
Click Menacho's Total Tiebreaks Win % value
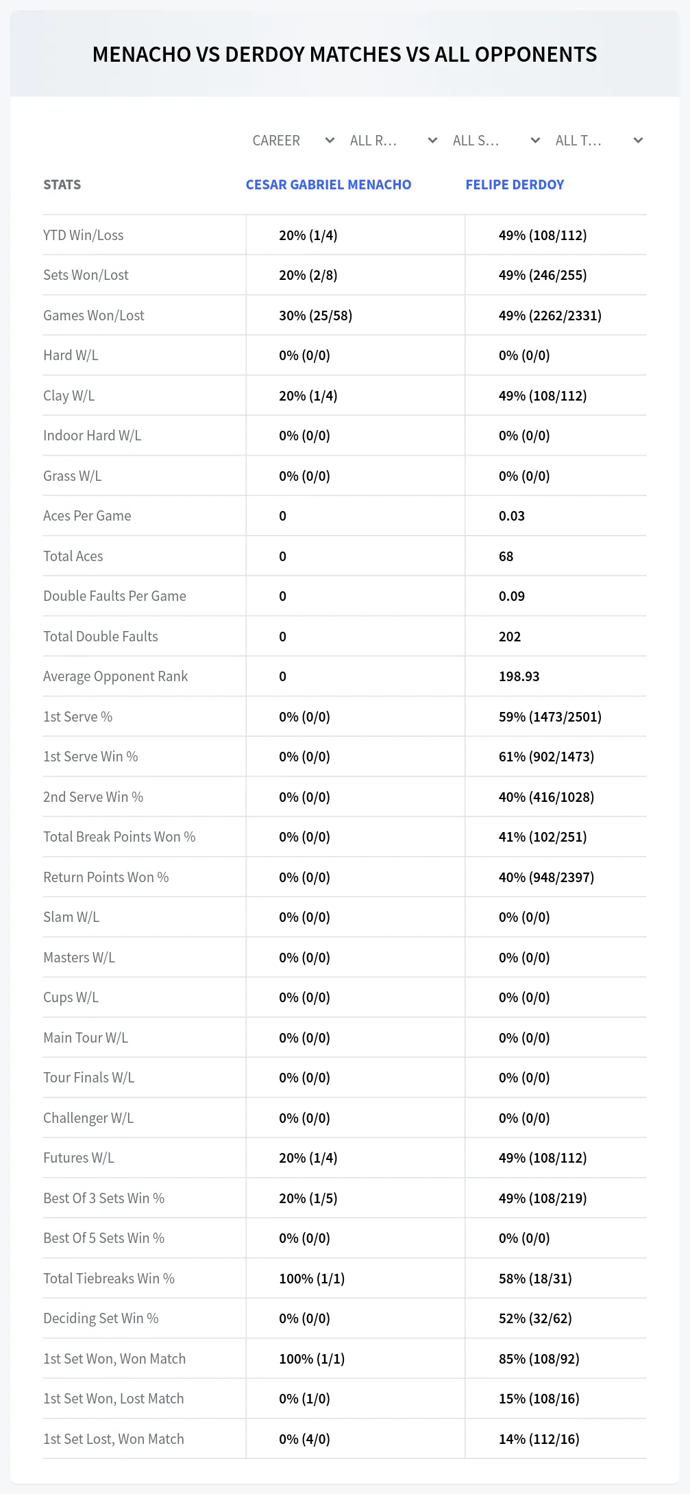click(312, 1279)
